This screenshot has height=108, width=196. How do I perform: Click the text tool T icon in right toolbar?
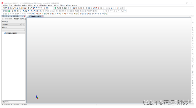[193, 81]
